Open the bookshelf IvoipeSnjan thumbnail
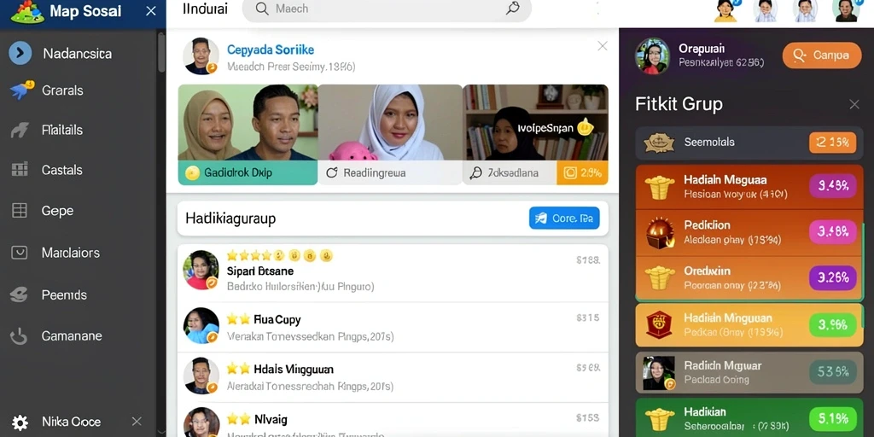 tap(535, 123)
